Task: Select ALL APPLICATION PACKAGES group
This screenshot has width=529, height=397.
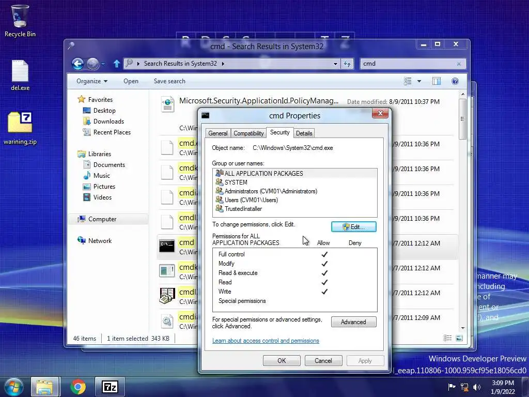Action: click(294, 173)
